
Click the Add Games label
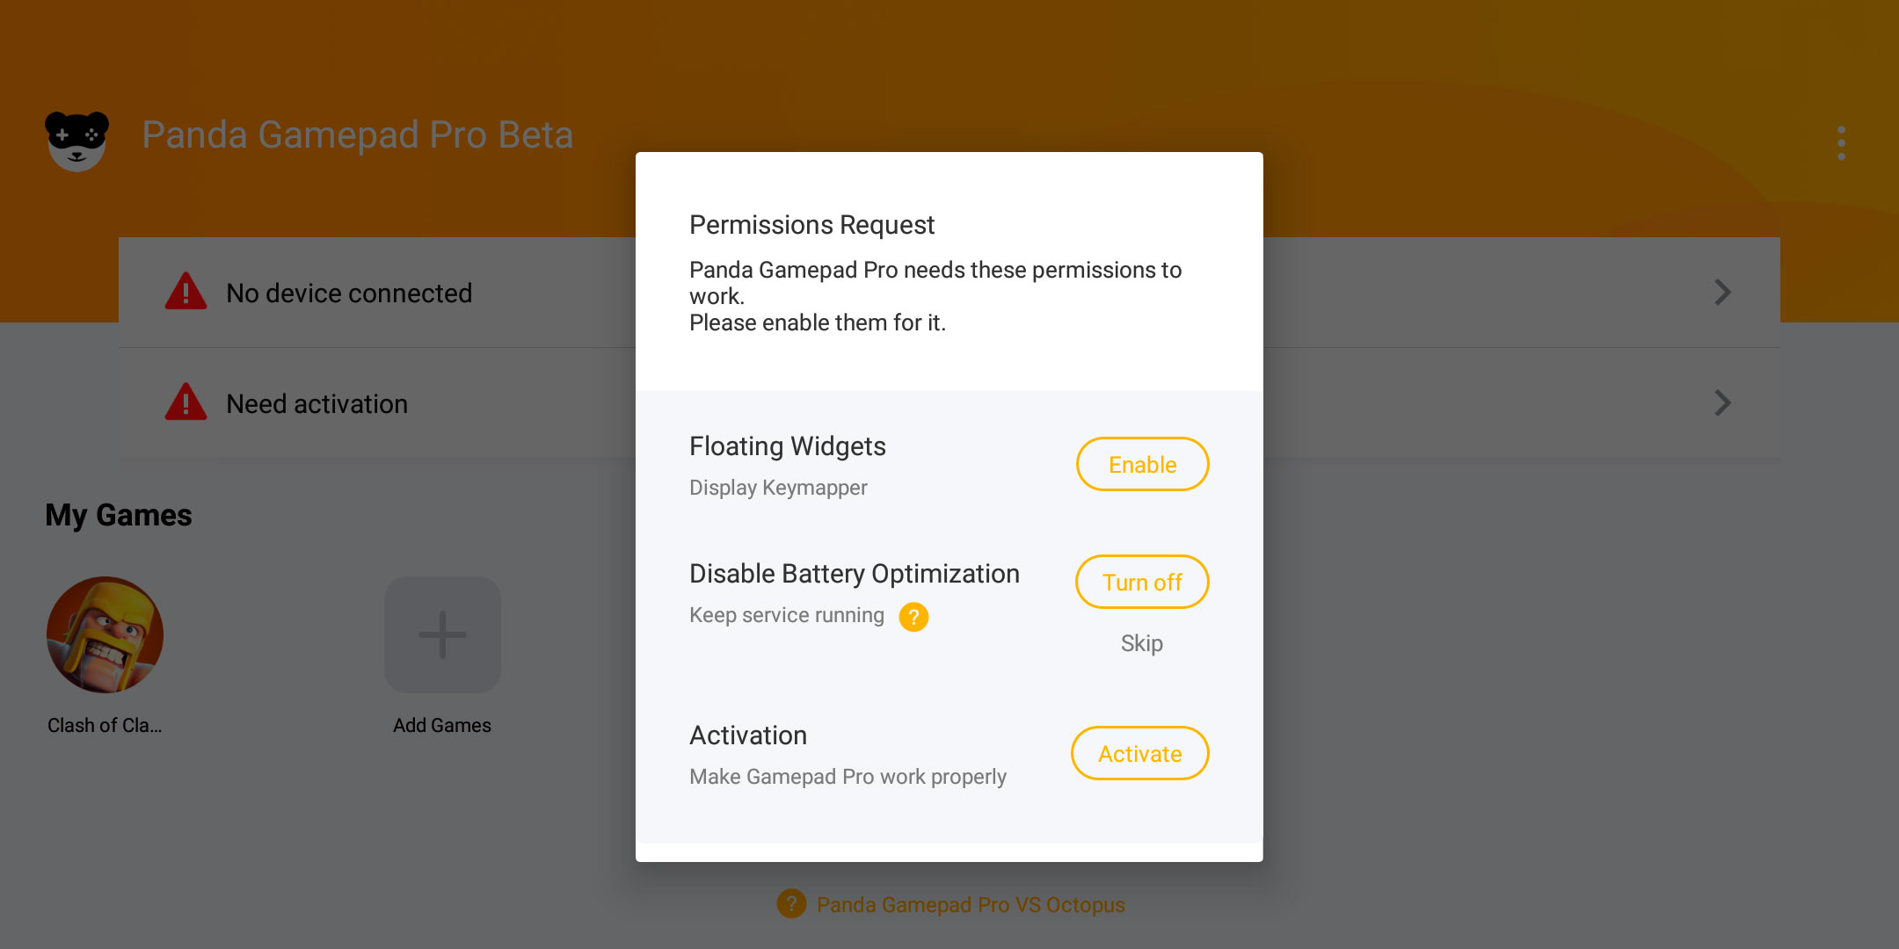coord(442,725)
